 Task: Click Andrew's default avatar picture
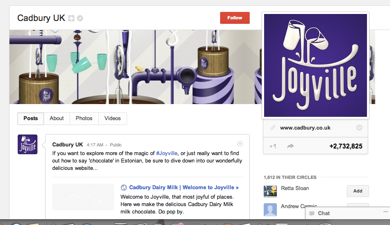tap(270, 210)
